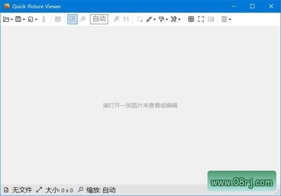Expand the tools dropdown arrow
The height and width of the screenshot is (196, 281).
[179, 19]
